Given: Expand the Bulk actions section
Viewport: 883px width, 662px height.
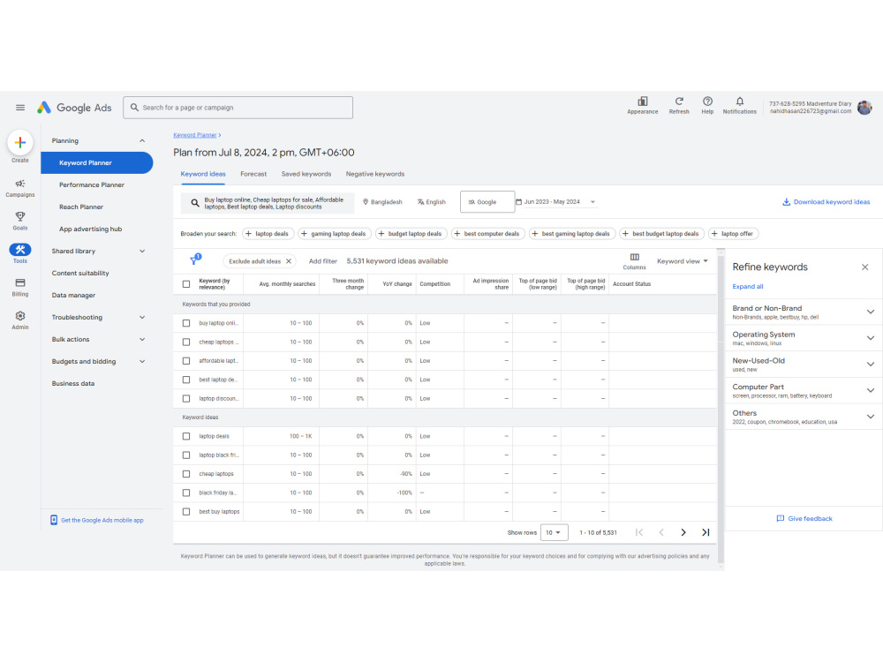Looking at the screenshot, I should coord(142,340).
